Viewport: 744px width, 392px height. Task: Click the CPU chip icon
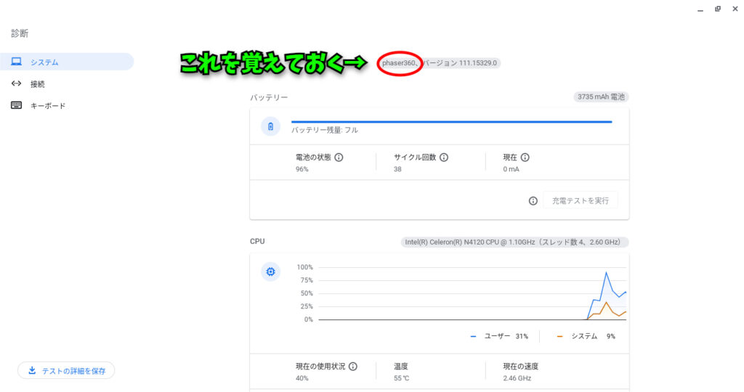(x=271, y=272)
